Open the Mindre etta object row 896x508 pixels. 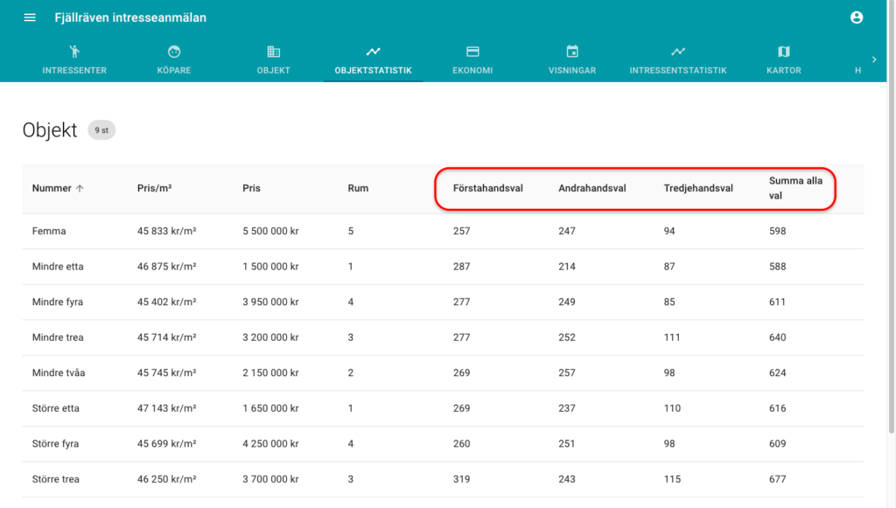pos(61,266)
